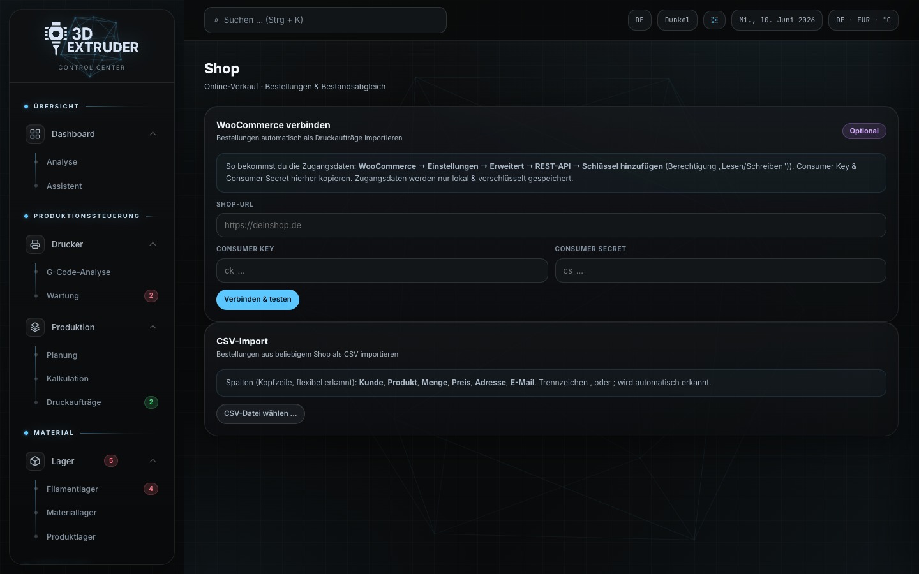
Task: Click the Shop page title
Action: click(222, 69)
